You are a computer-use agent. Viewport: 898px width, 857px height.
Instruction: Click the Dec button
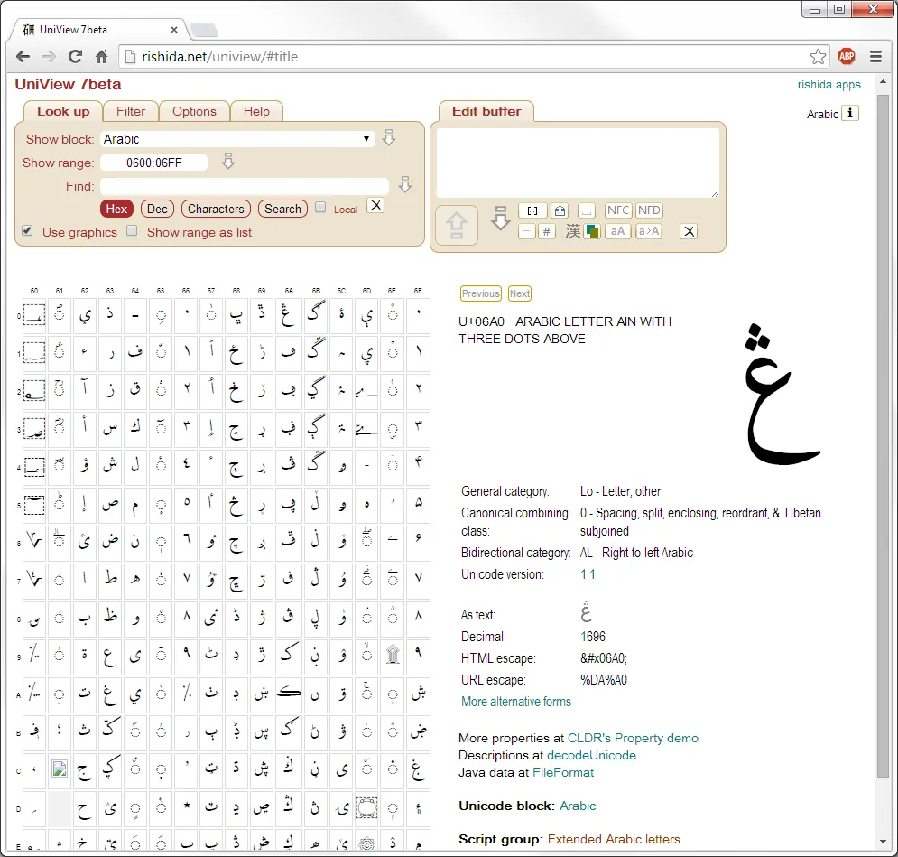coord(157,210)
